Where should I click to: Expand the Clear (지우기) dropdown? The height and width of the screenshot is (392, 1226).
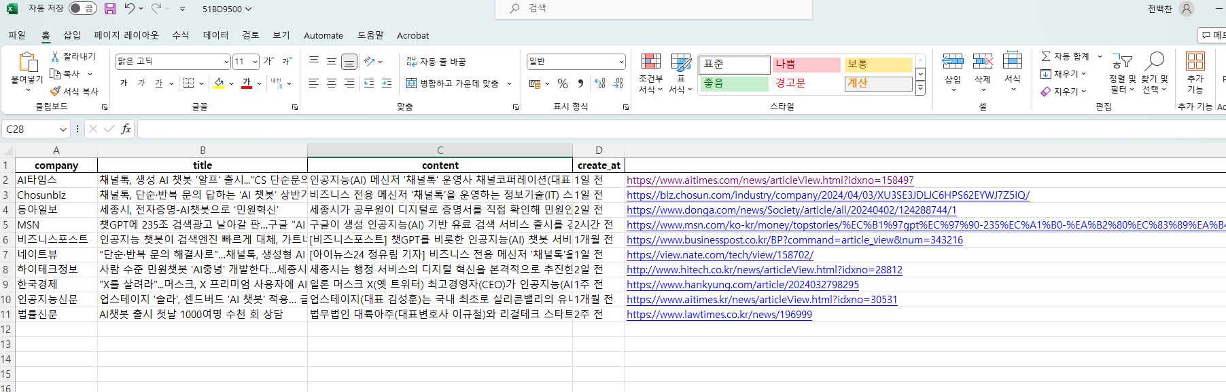pos(1084,92)
